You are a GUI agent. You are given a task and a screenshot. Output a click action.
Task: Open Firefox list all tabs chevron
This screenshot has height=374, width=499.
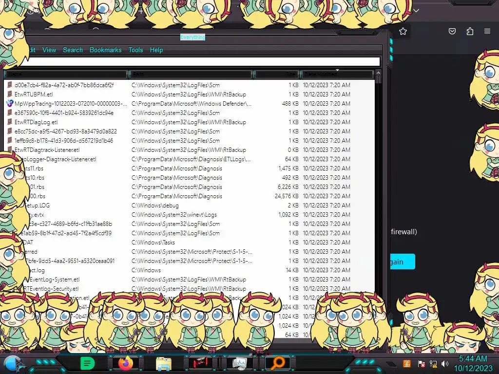pos(416,11)
